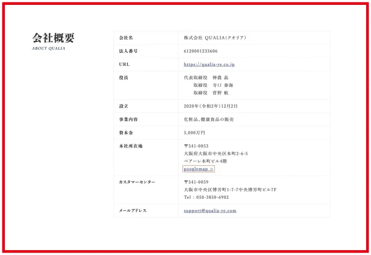The height and width of the screenshot is (255, 371).
Task: Click the URL row label
Action: coord(124,64)
